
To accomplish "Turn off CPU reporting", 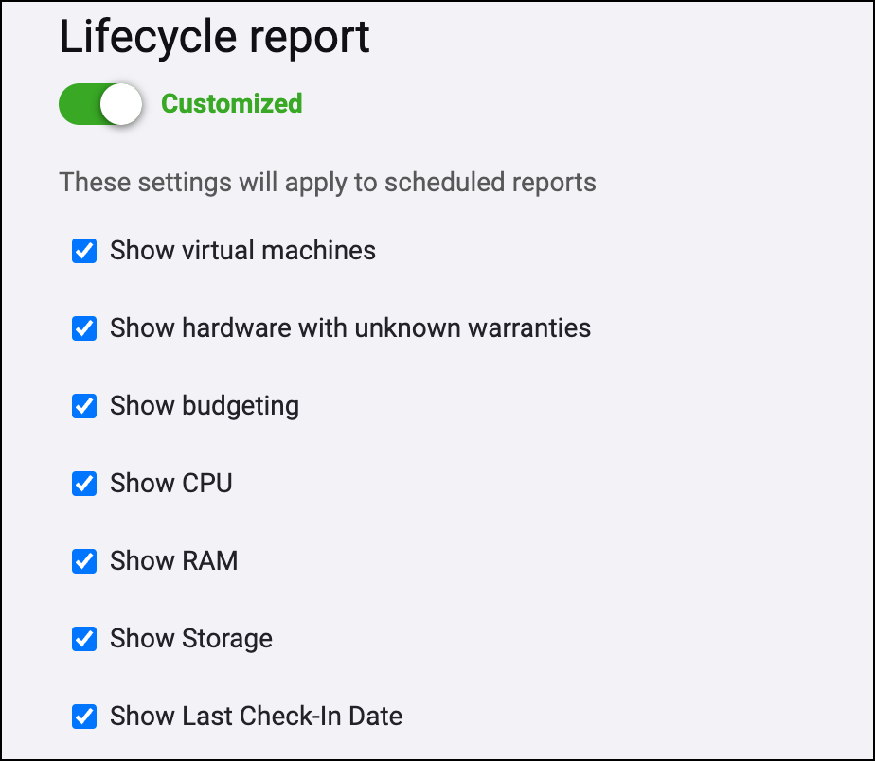I will coord(84,484).
